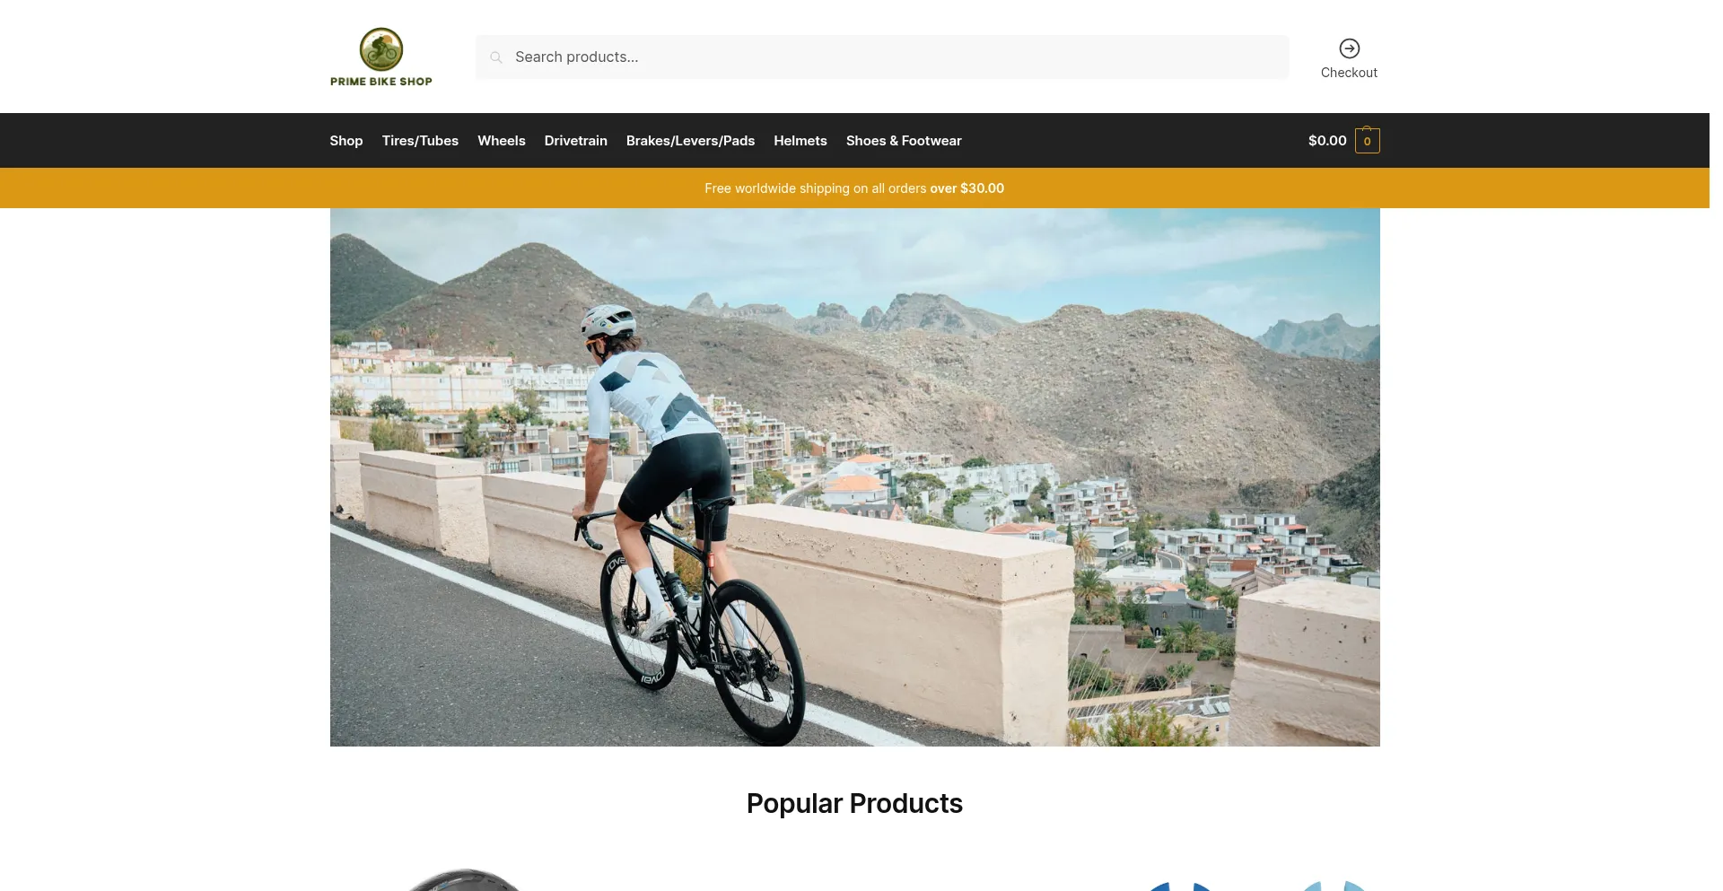Click the PRIME BIKE SHOP logo text
Viewport: 1723px width, 891px height.
(380, 82)
